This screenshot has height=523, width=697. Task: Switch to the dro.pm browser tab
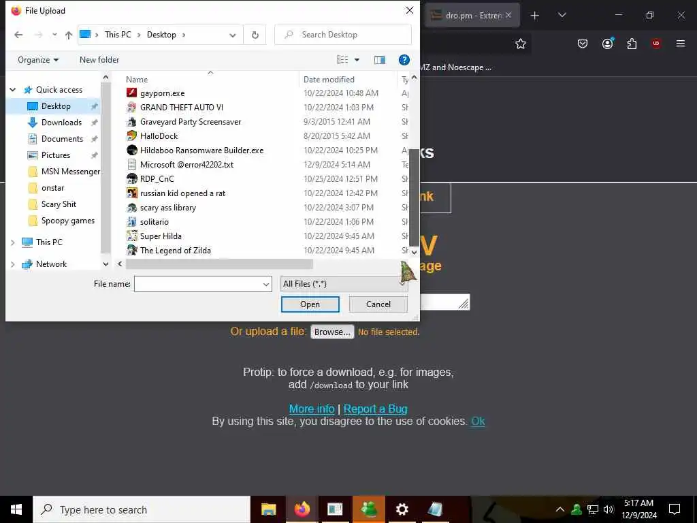(472, 15)
